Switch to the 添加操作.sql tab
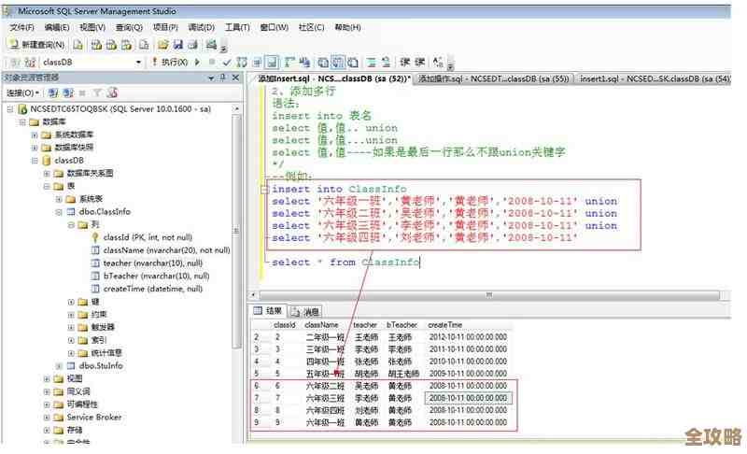Image resolution: width=747 pixels, height=454 pixels. point(494,78)
